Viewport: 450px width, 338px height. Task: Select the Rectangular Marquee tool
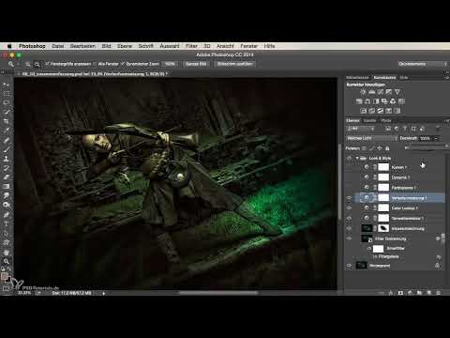pyautogui.click(x=6, y=94)
